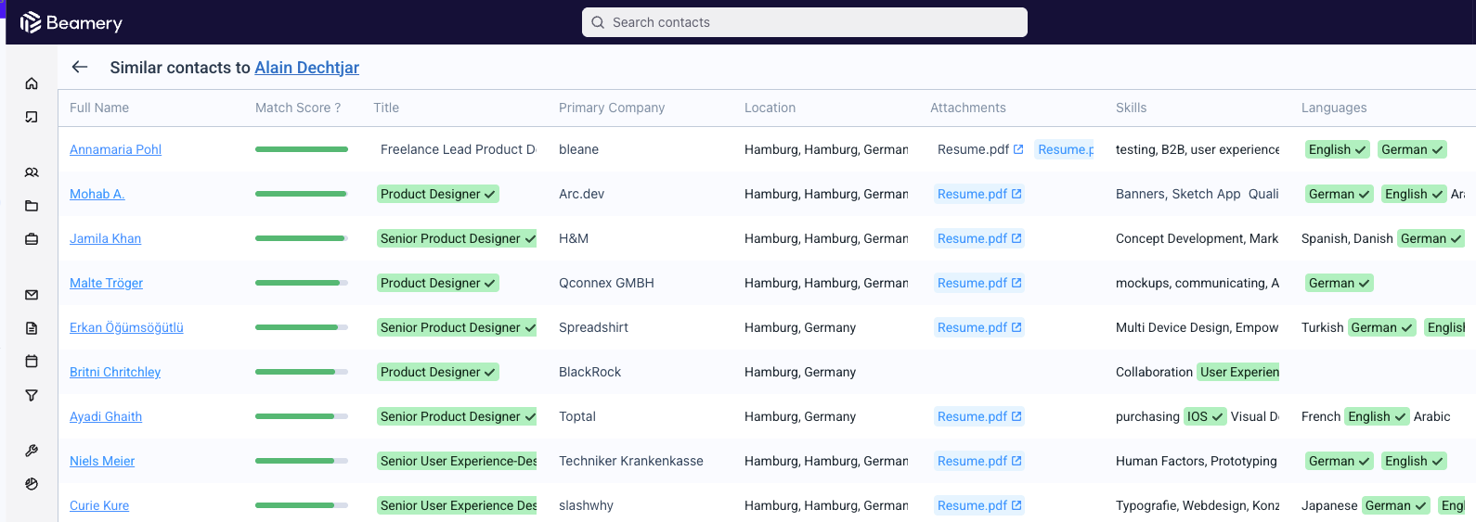The height and width of the screenshot is (522, 1476).
Task: Open the Alain Dechtjar profile link
Action: pos(307,68)
